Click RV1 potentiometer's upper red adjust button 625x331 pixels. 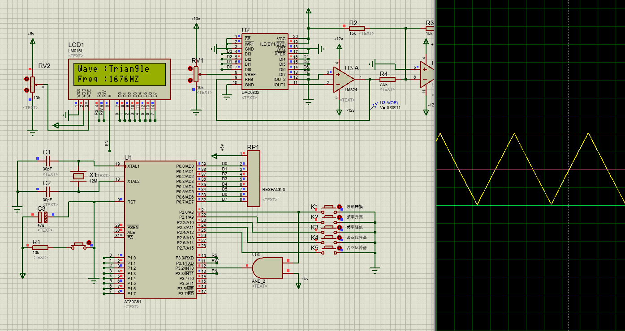point(190,69)
